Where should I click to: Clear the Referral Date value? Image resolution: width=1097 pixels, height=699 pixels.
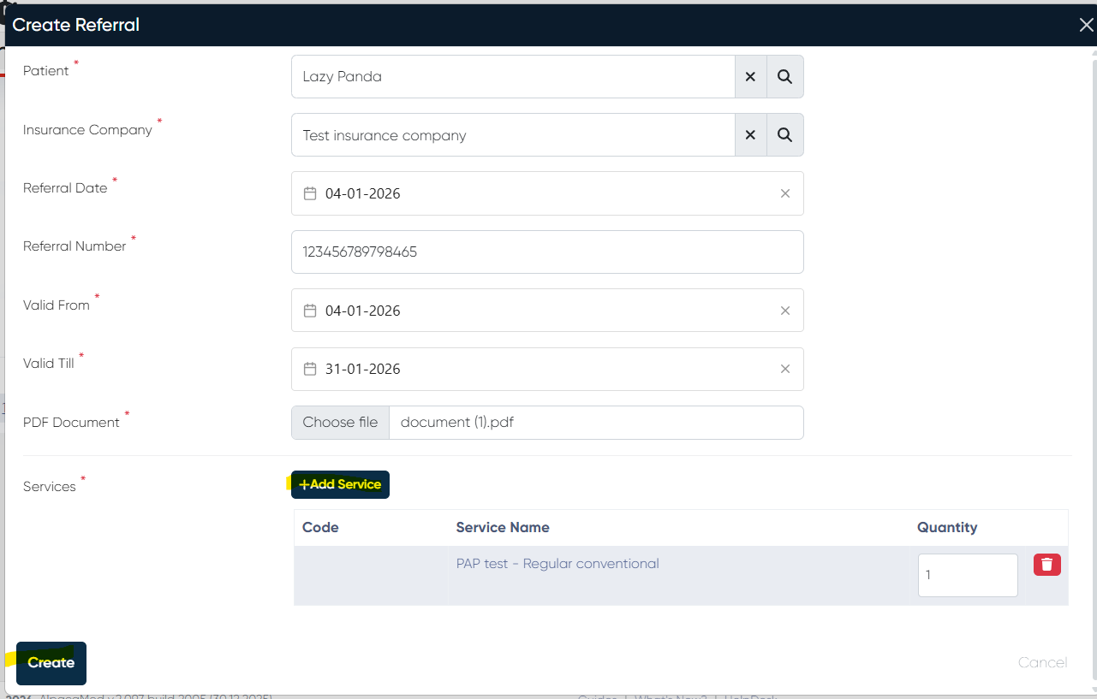[784, 193]
